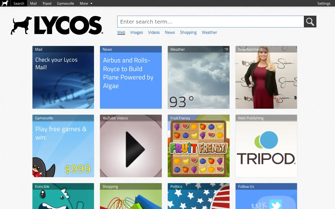Open the Shopping bags tile
The width and height of the screenshot is (335, 209).
pyautogui.click(x=131, y=196)
